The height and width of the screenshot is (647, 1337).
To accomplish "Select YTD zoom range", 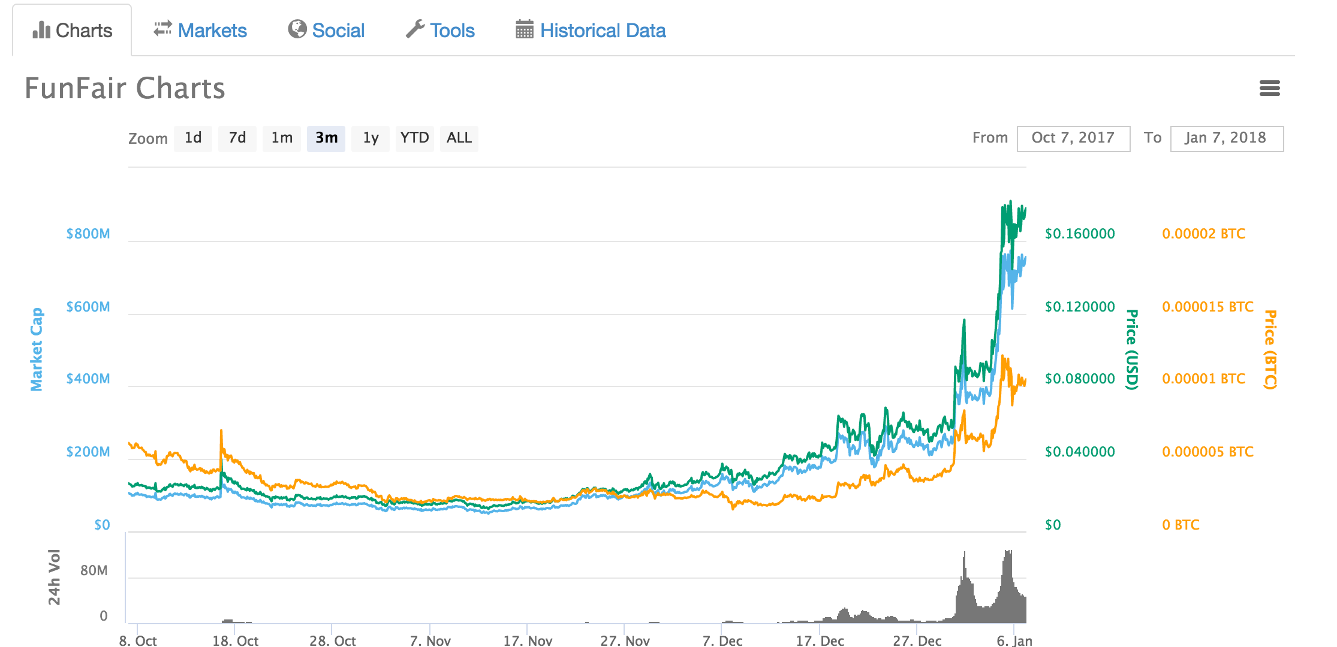I will [x=415, y=138].
